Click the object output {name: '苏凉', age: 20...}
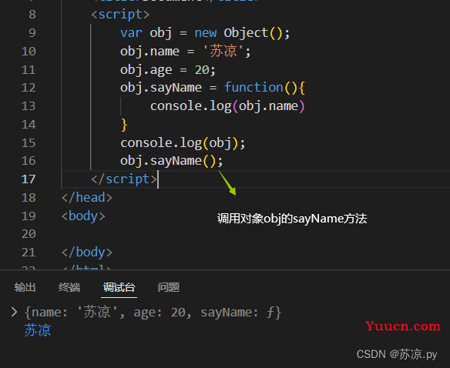Screen dimensions: 450x368 [x=153, y=312]
